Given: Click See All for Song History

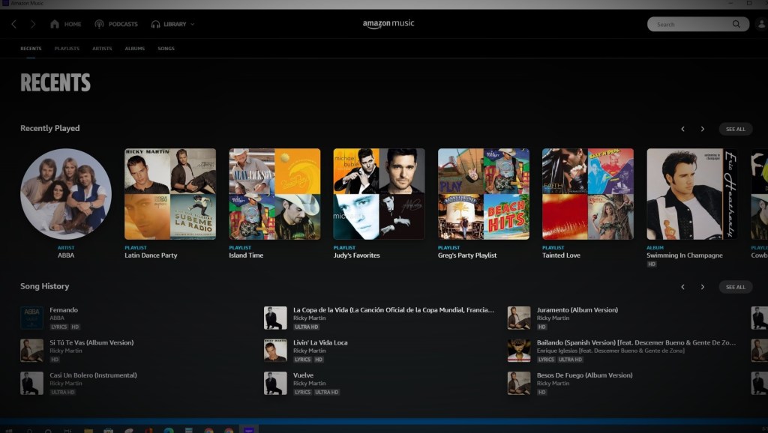Looking at the screenshot, I should click(735, 287).
